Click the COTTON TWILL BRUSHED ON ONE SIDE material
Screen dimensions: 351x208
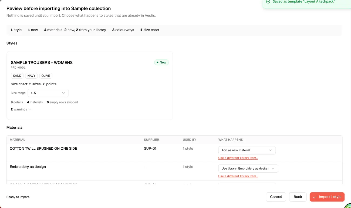pyautogui.click(x=43, y=149)
